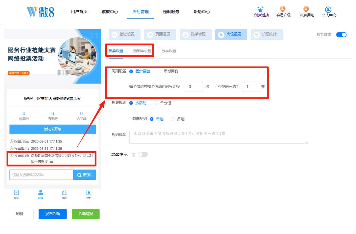Click the 活动未开始 banner button
This screenshot has width=356, height=234.
[x=53, y=129]
